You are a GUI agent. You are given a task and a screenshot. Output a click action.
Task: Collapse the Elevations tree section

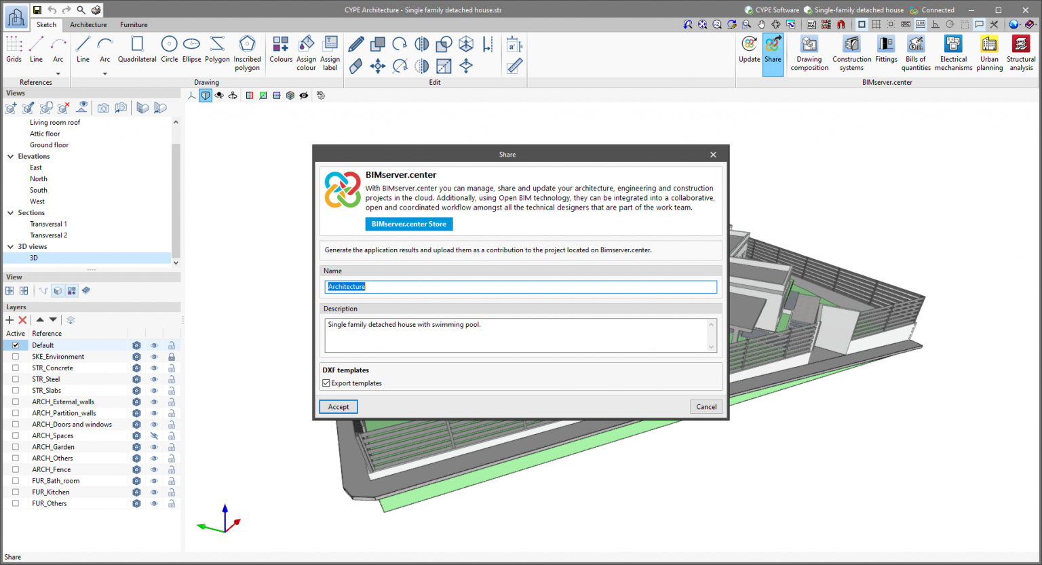[10, 156]
